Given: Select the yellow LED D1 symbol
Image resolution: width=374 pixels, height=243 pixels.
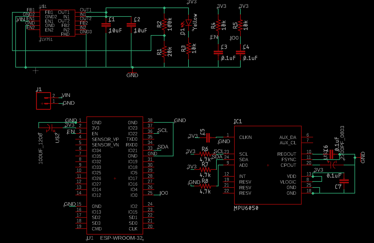Looking at the screenshot, I should [x=189, y=23].
